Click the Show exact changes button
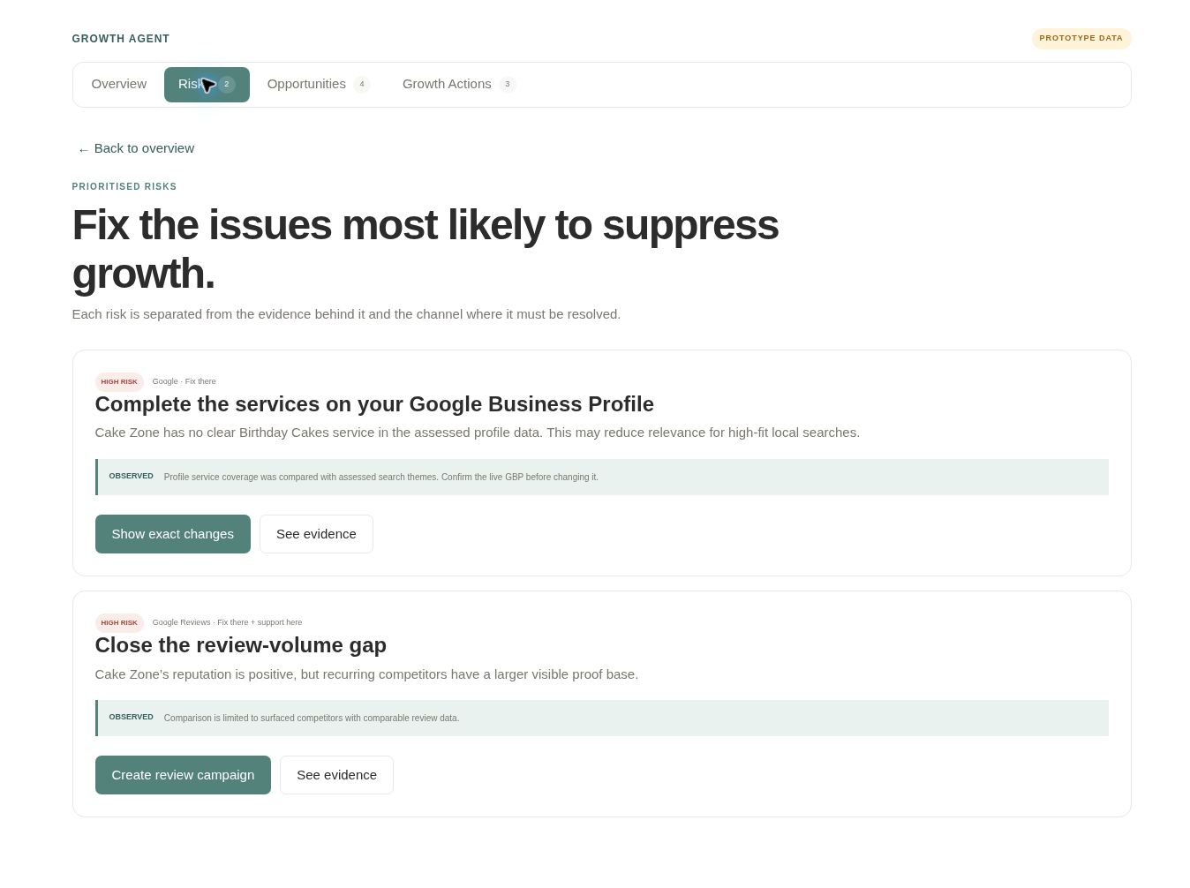This screenshot has width=1190, height=888. point(173,534)
